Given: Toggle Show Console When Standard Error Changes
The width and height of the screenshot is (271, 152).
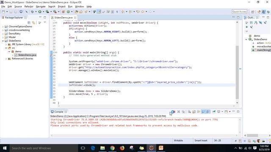Looking at the screenshot, I should pyautogui.click(x=208, y=111).
